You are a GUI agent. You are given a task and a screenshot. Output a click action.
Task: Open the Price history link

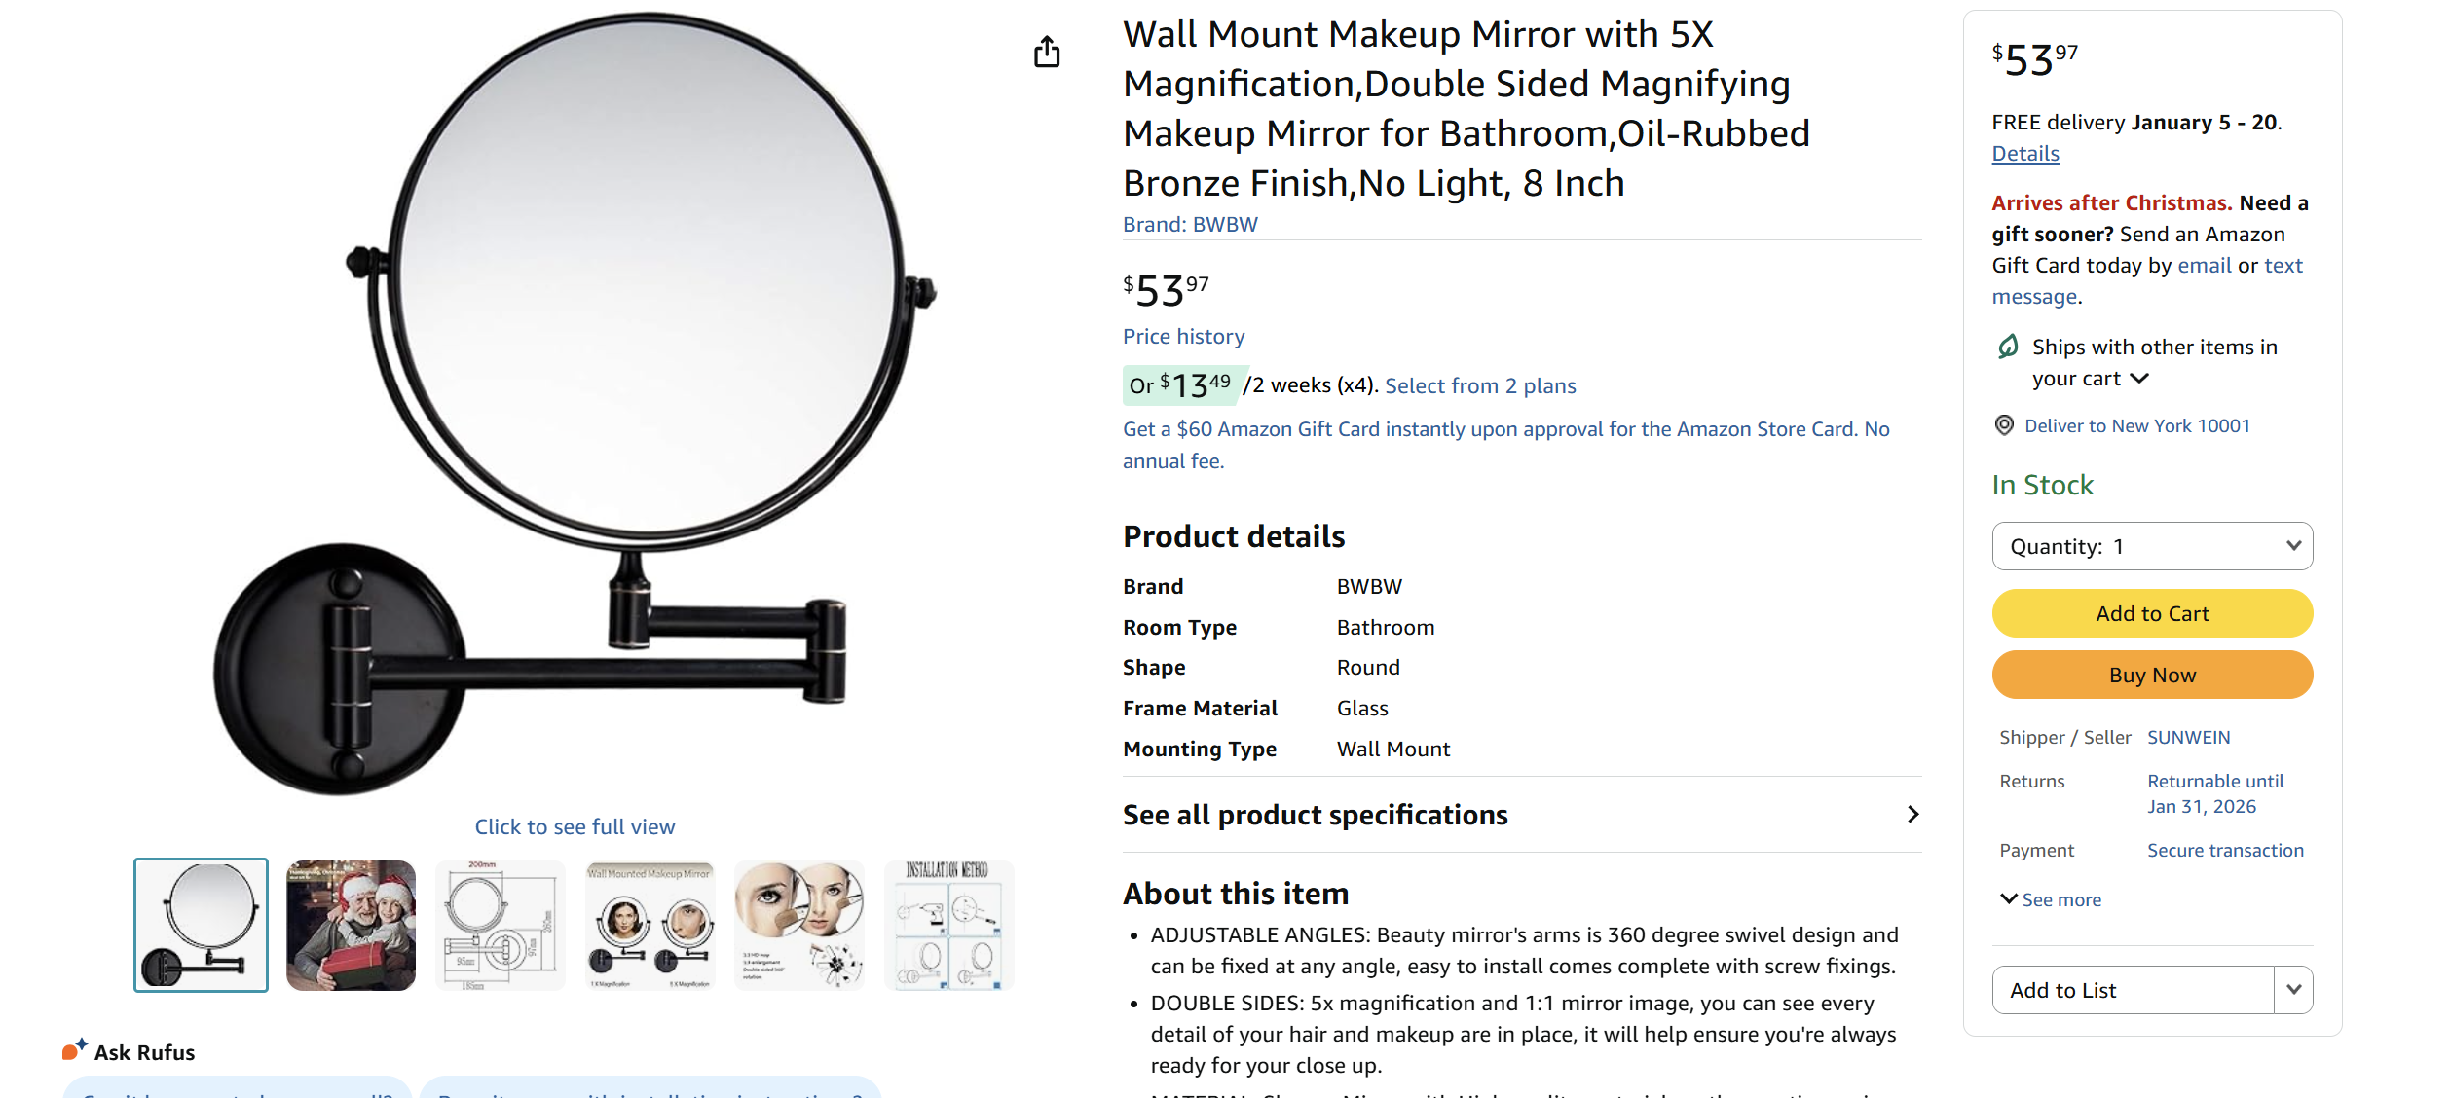tap(1183, 337)
